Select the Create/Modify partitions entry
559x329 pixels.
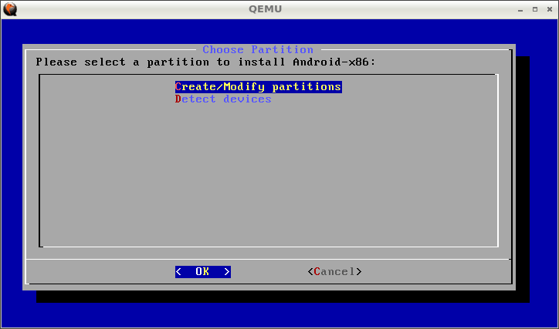click(258, 87)
